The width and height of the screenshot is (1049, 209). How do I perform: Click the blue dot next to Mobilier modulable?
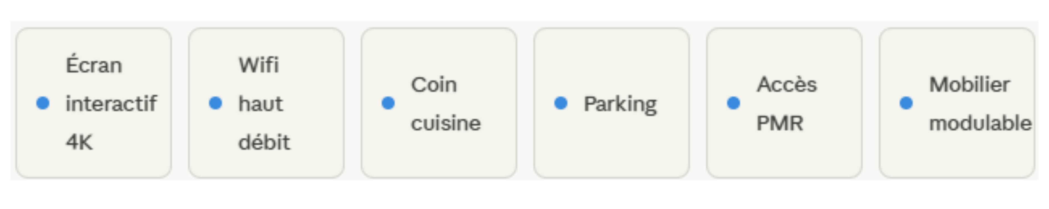pyautogui.click(x=906, y=103)
